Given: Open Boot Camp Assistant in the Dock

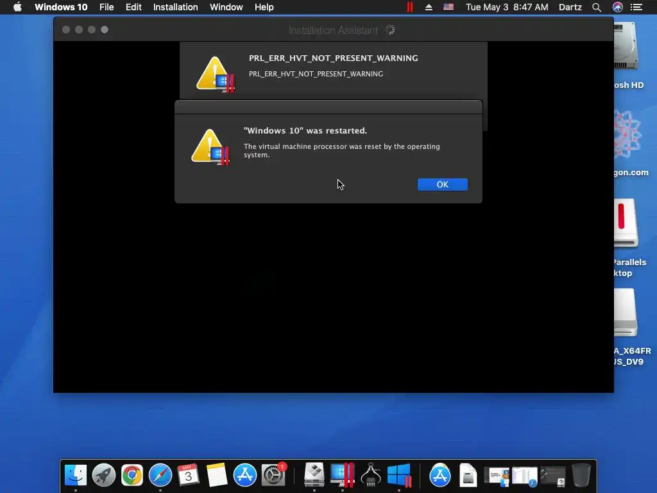Looking at the screenshot, I should [314, 476].
